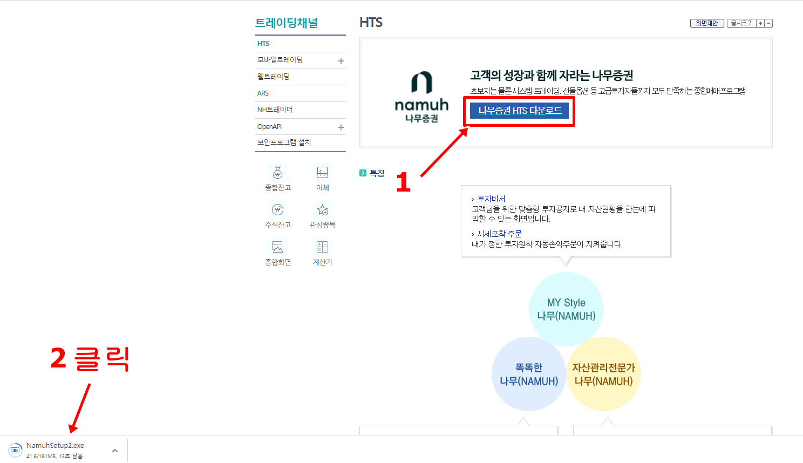The image size is (803, 463).
Task: Click the MY Style 나무(NAMUH) circle
Action: pos(566,309)
